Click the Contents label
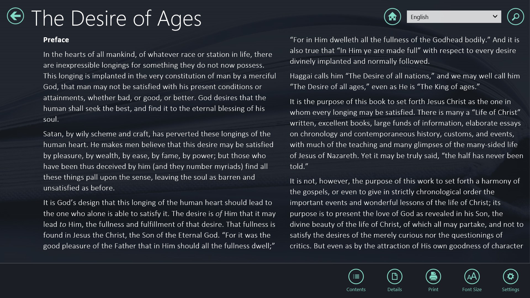Viewport: 530px width, 298px height. coord(356,289)
